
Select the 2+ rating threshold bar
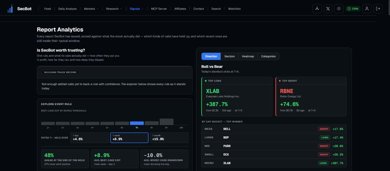(63, 123)
